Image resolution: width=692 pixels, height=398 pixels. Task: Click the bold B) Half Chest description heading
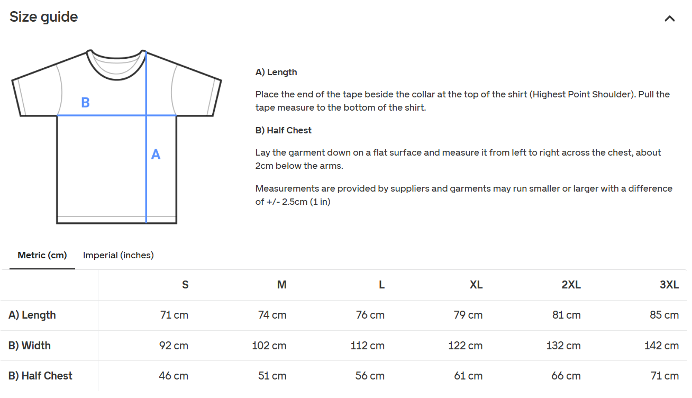(x=284, y=130)
